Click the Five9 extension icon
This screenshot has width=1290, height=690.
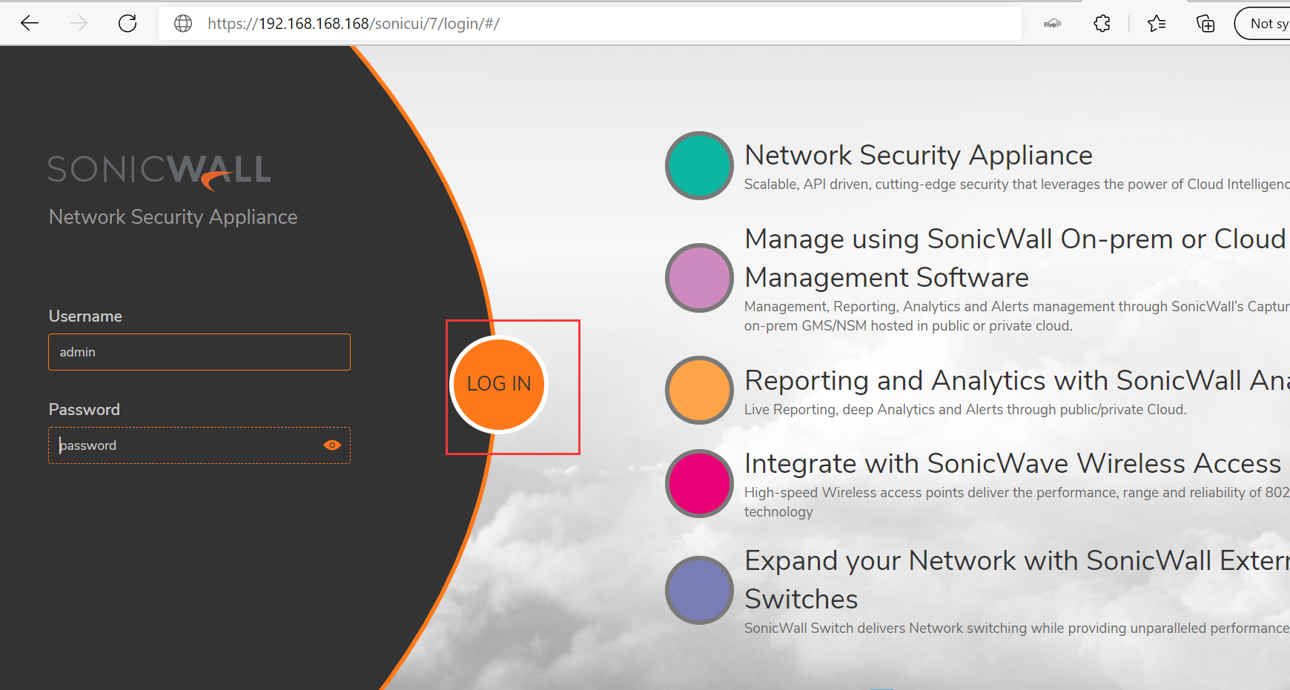(x=1053, y=24)
